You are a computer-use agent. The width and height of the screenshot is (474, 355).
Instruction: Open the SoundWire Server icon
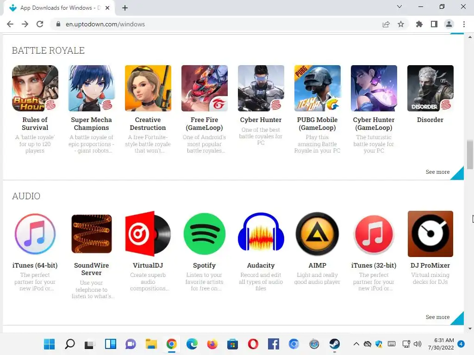point(92,234)
